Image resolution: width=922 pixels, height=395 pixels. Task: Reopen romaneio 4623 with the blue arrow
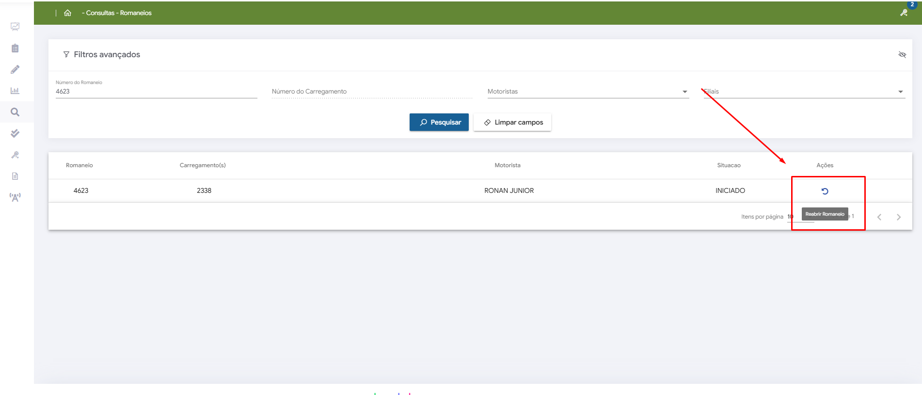tap(825, 191)
